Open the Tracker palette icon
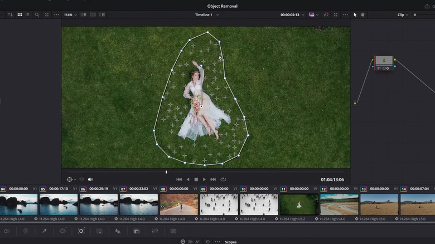 coord(81,231)
